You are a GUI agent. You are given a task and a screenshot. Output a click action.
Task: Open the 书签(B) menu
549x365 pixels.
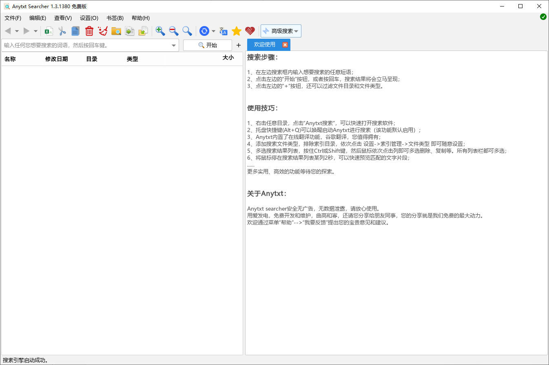[x=115, y=18]
